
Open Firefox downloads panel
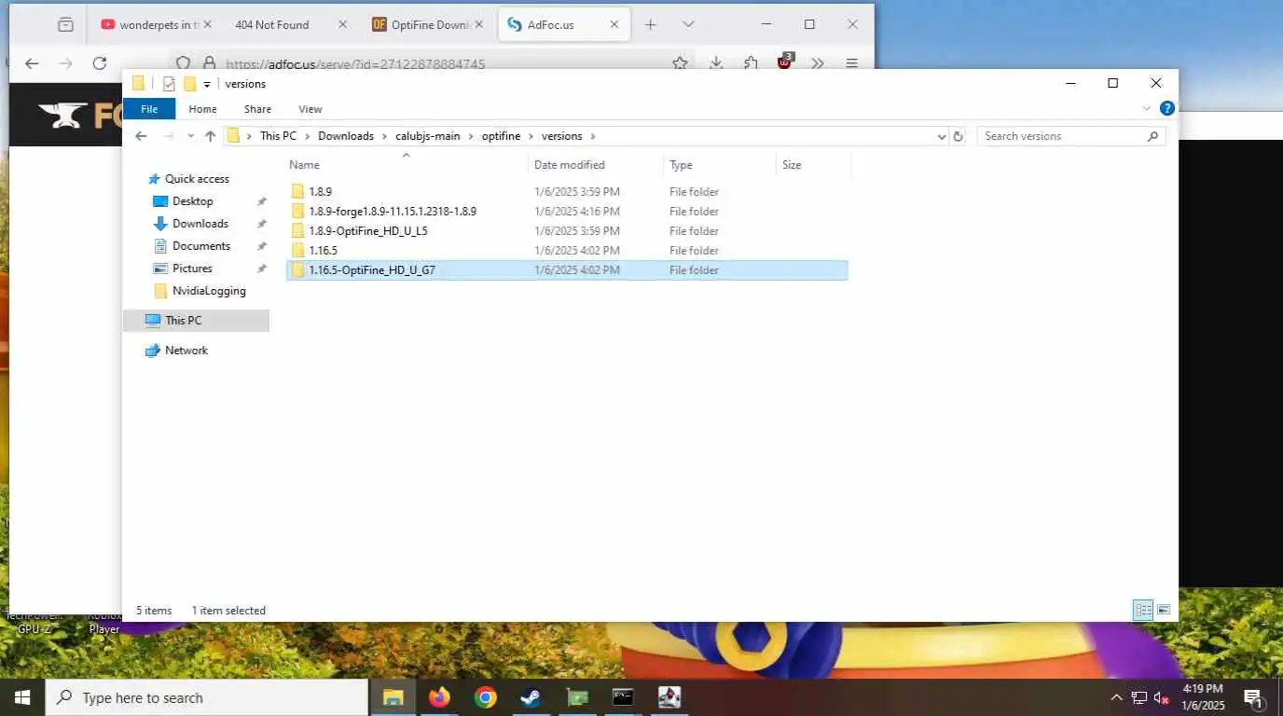(716, 63)
